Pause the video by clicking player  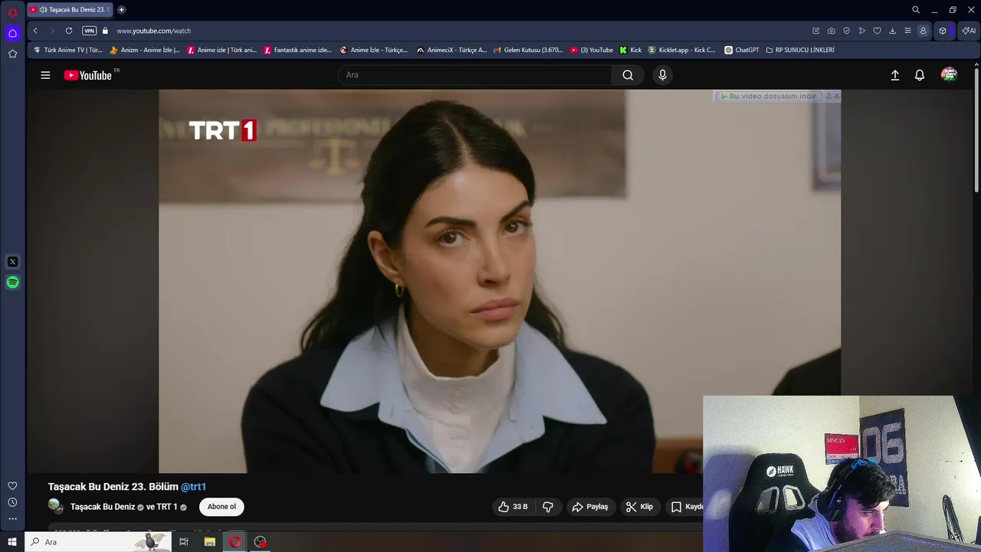[500, 281]
